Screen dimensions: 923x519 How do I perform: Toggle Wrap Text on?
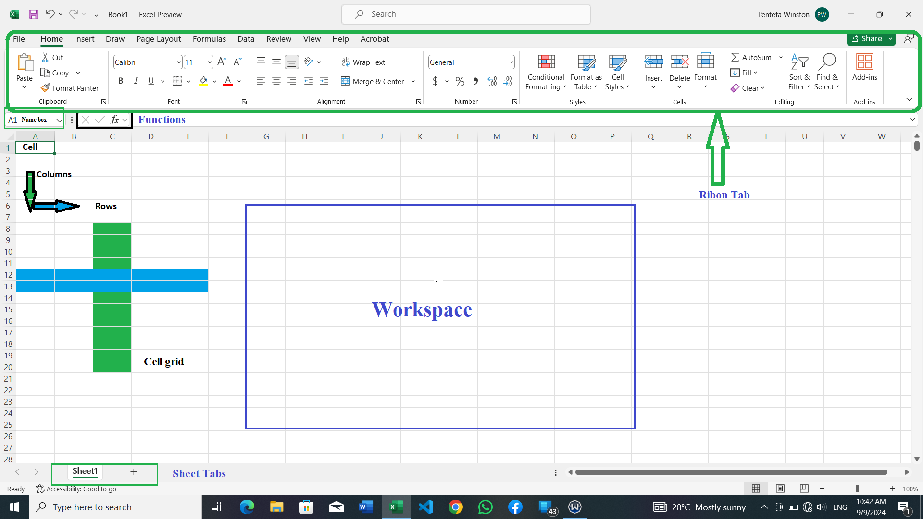click(x=363, y=62)
